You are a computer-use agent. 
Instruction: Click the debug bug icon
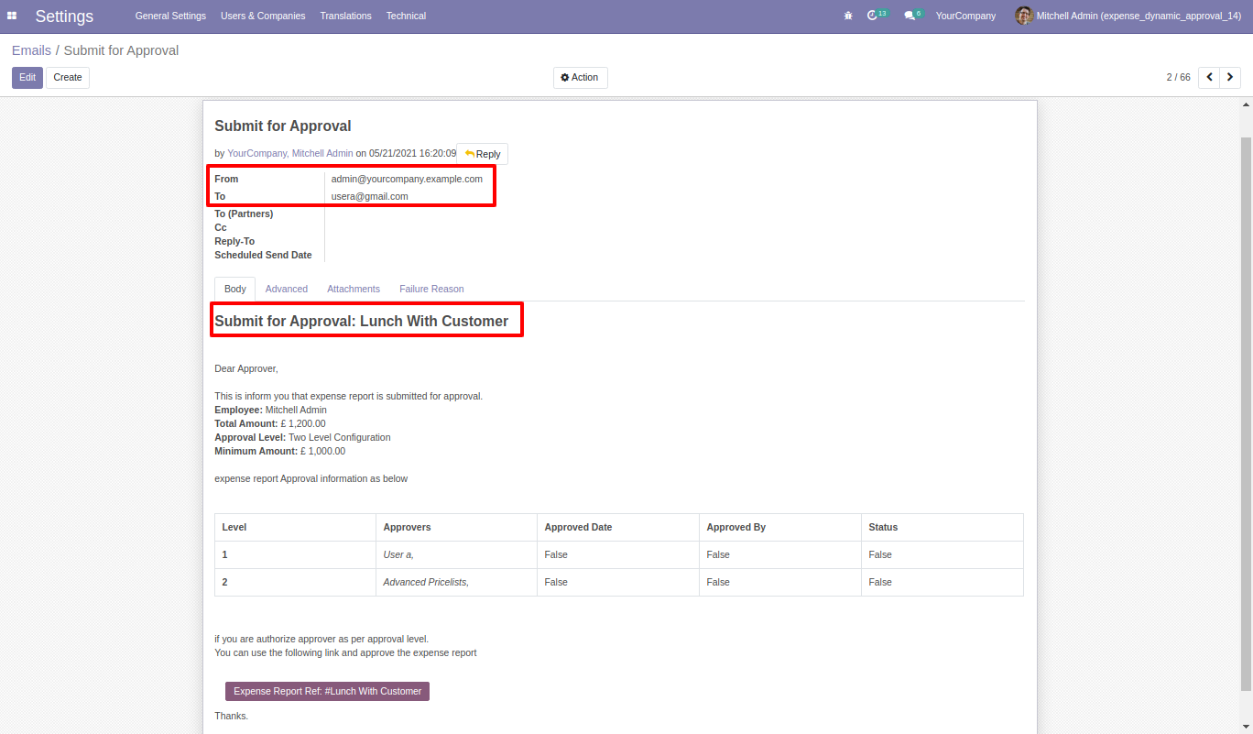point(848,16)
